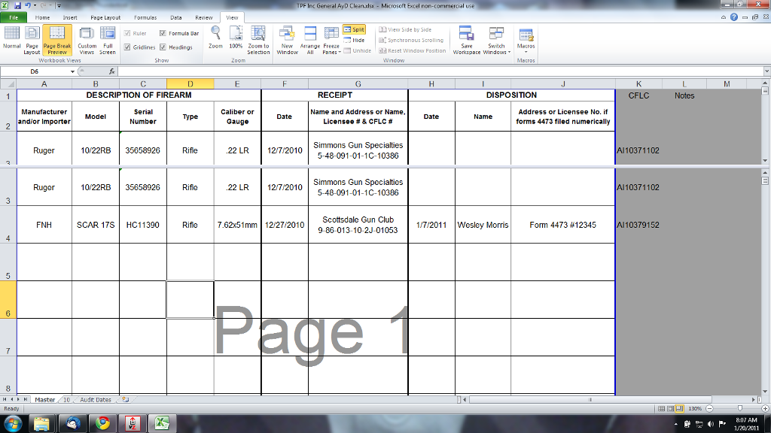The image size is (771, 433).
Task: Switch to the Insert ribbon tab
Action: [70, 18]
